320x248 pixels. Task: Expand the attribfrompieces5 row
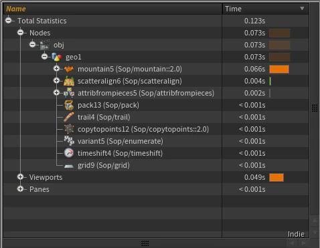[57, 93]
